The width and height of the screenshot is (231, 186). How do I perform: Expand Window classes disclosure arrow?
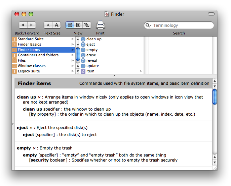click(73, 66)
